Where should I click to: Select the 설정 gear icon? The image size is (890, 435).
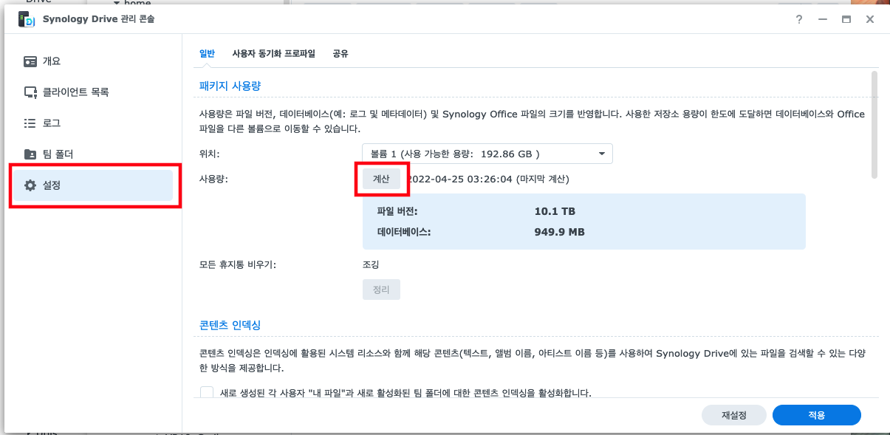pos(30,185)
